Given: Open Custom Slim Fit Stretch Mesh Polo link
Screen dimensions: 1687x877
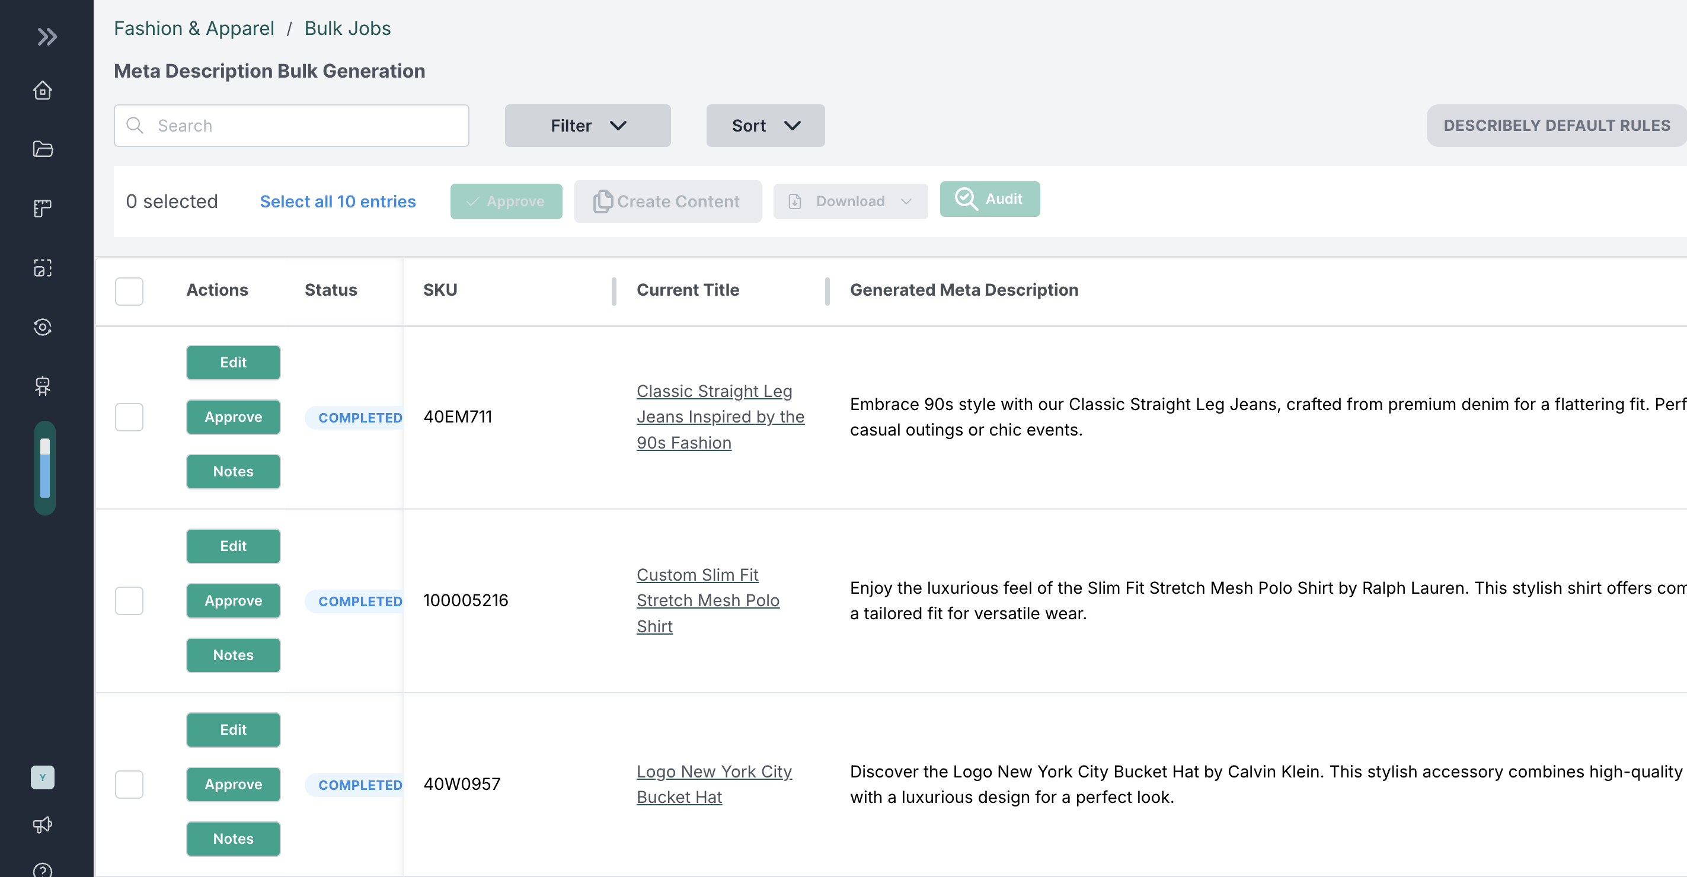Looking at the screenshot, I should click(708, 601).
